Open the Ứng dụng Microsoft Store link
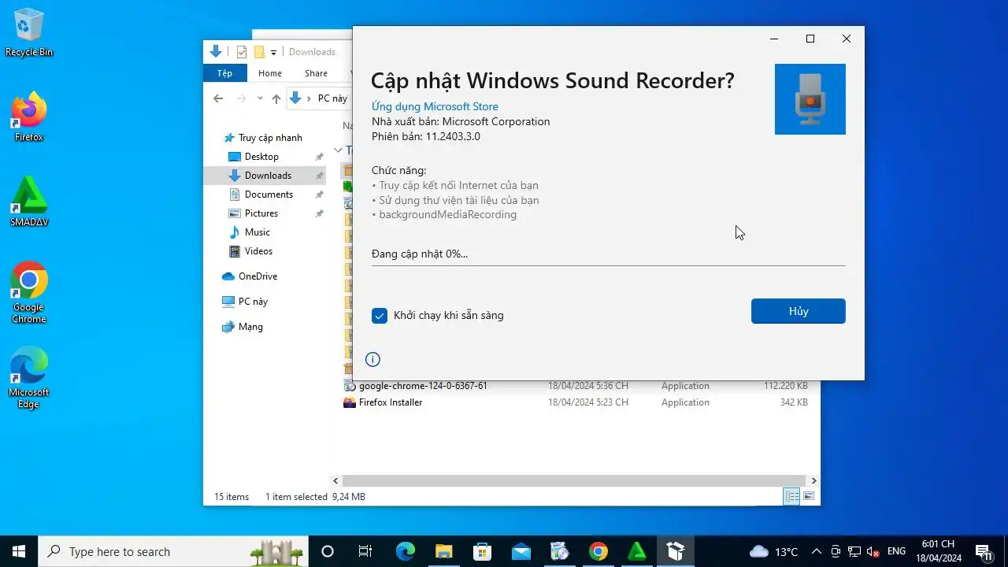Image resolution: width=1008 pixels, height=567 pixels. (435, 106)
